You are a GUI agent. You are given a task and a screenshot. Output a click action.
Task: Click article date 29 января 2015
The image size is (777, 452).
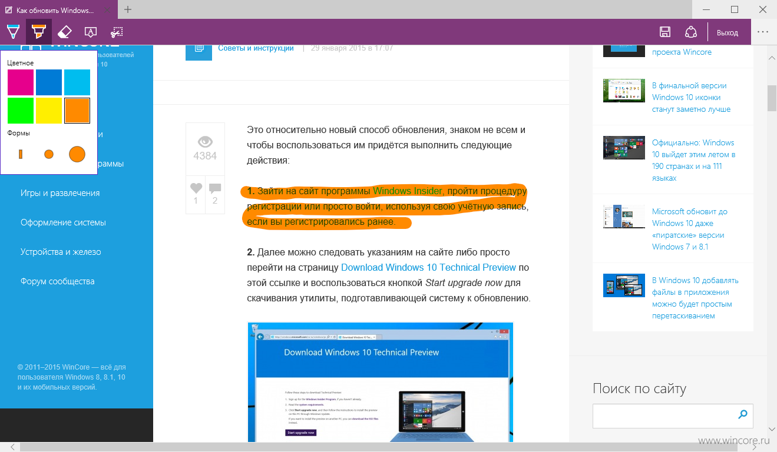click(x=352, y=48)
